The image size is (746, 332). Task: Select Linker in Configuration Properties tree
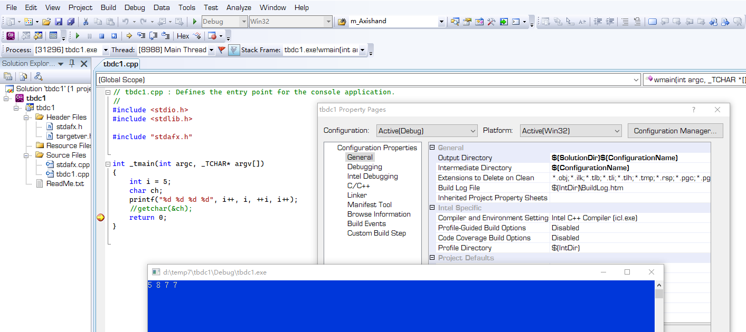click(357, 195)
